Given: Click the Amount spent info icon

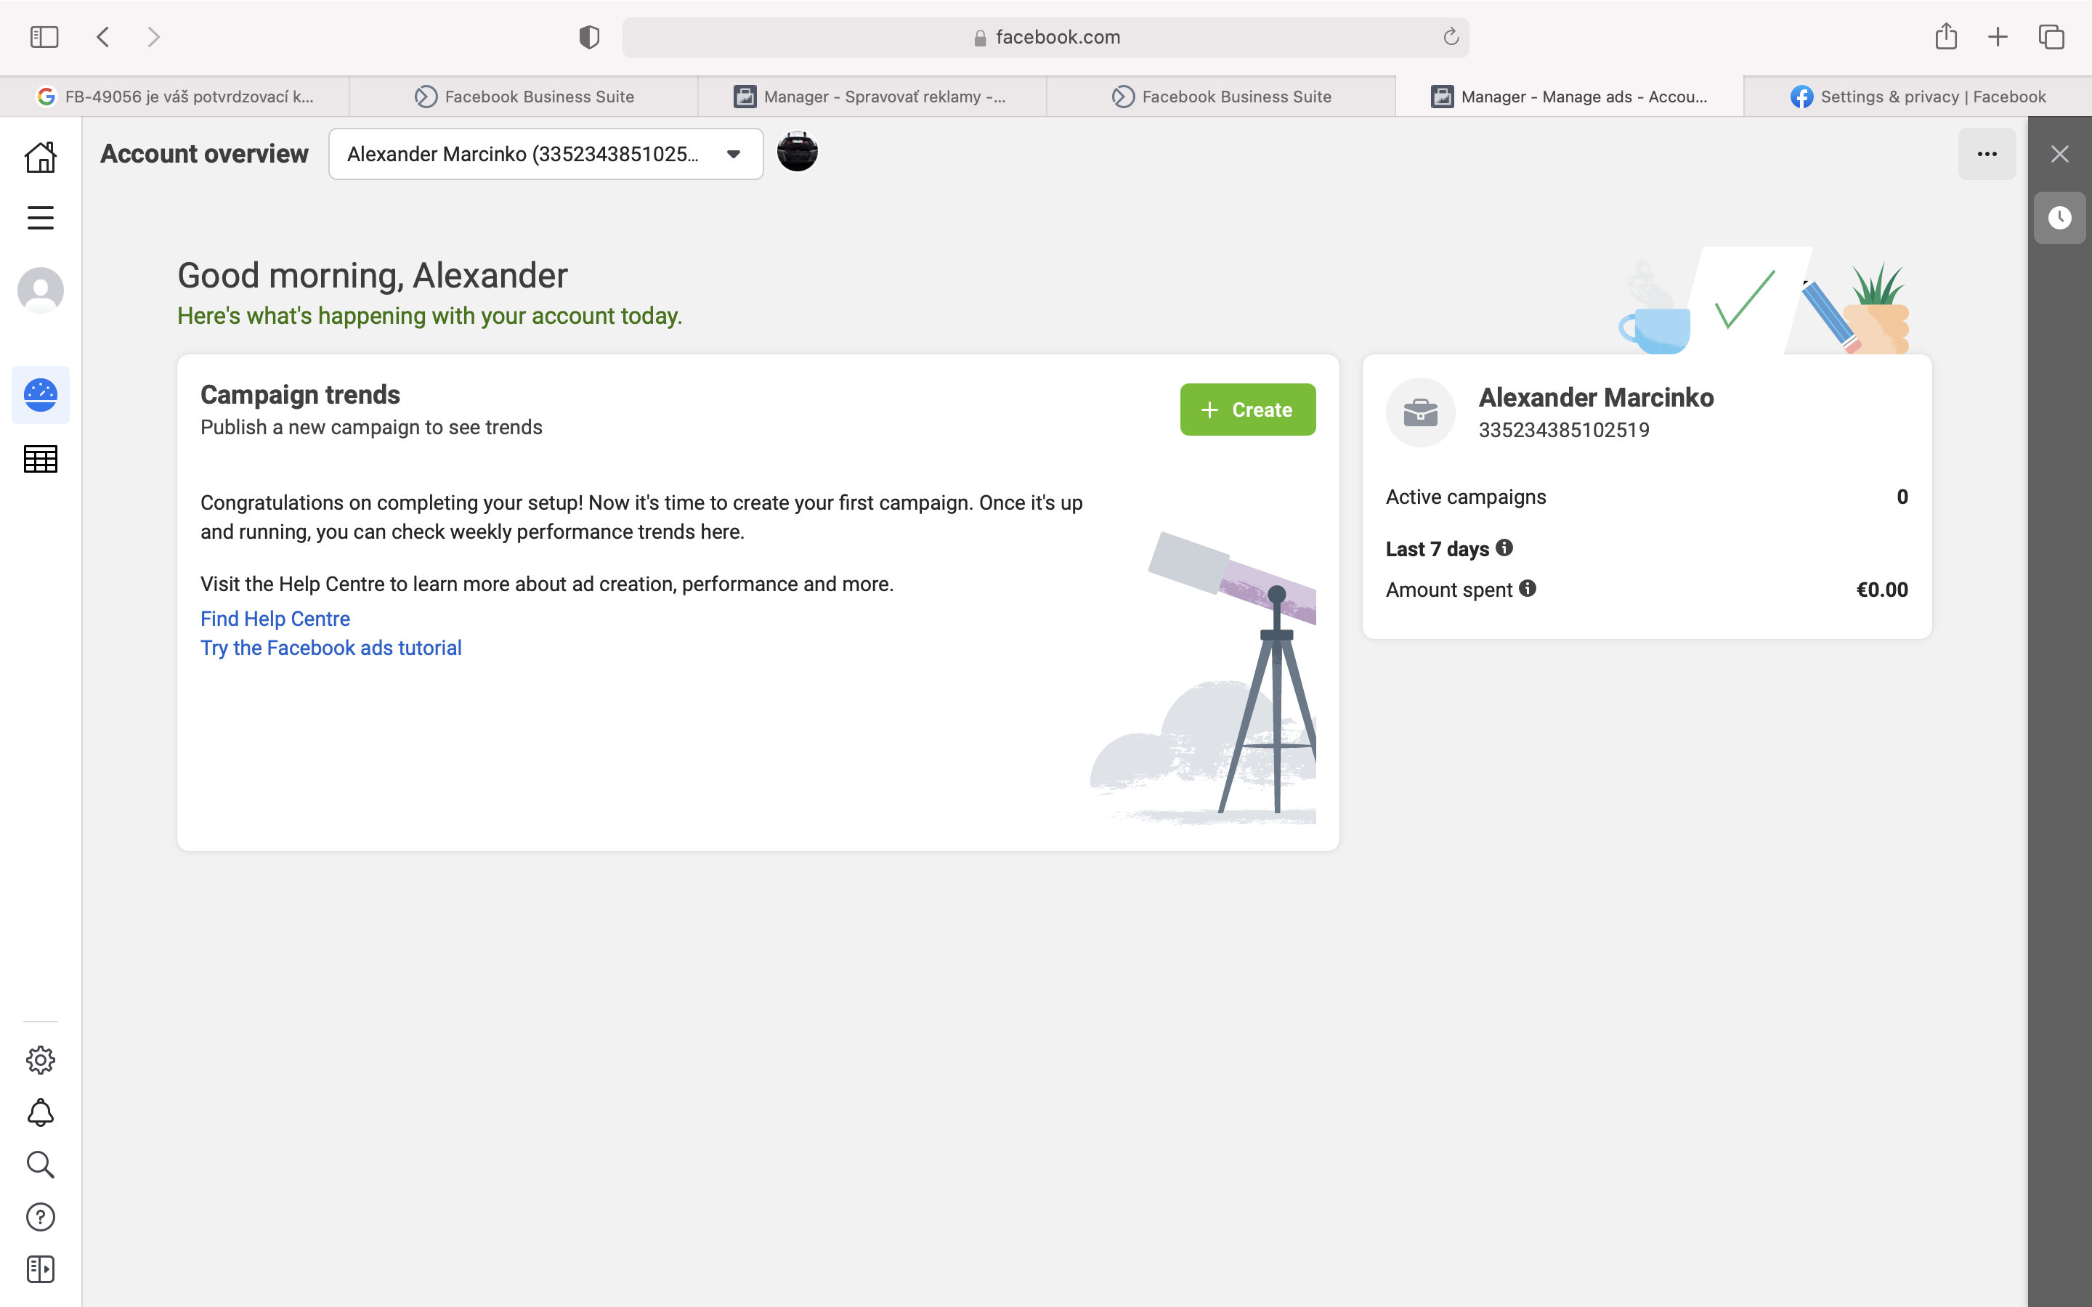Looking at the screenshot, I should 1528,589.
